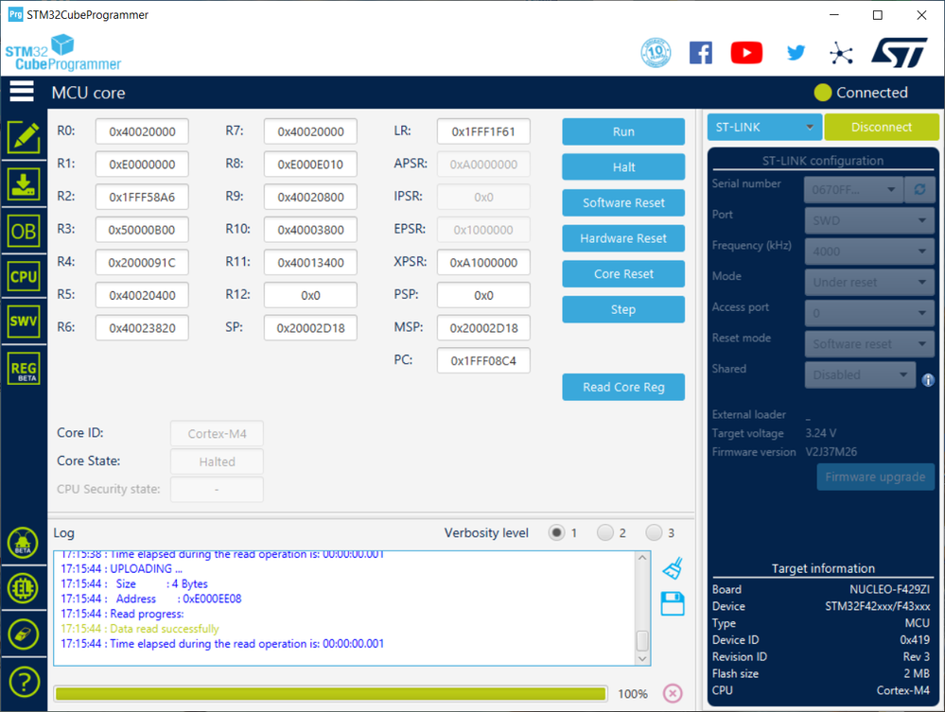Expand the Frequency (kHz) dropdown
The height and width of the screenshot is (712, 945).
coord(869,252)
